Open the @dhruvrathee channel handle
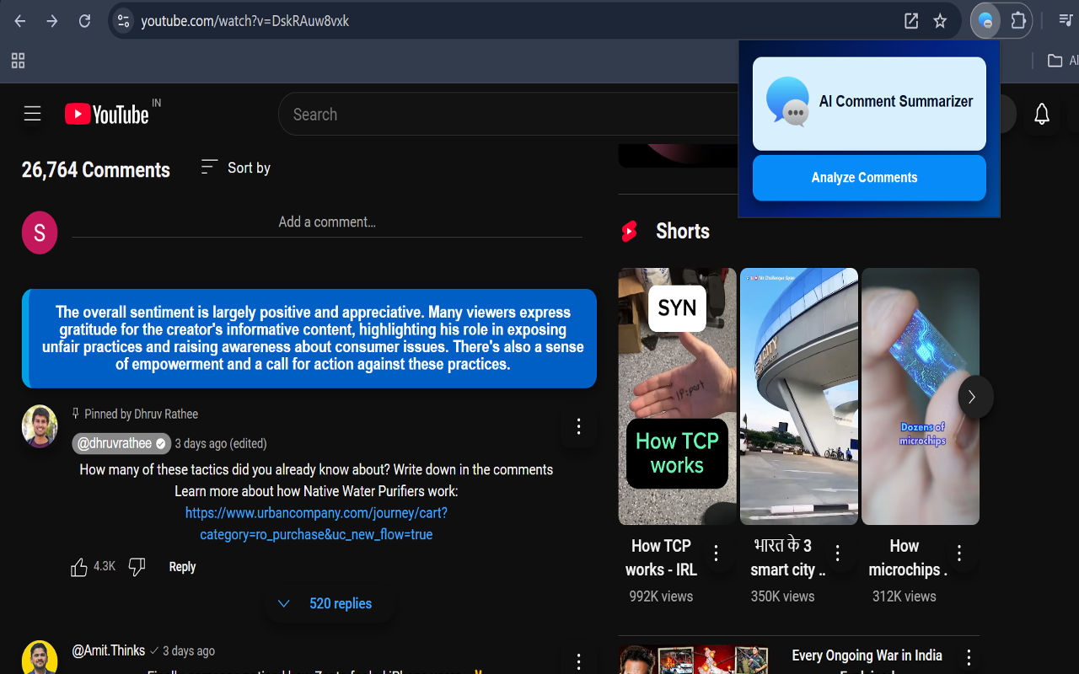The height and width of the screenshot is (674, 1079). click(121, 443)
